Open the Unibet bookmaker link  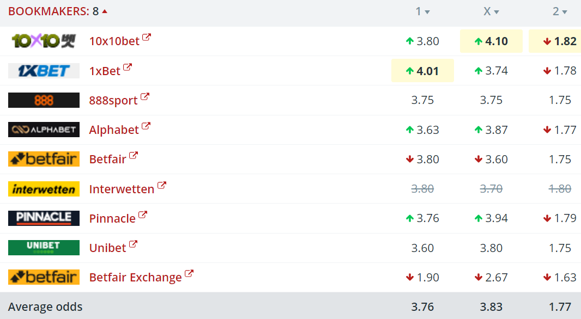pyautogui.click(x=107, y=248)
